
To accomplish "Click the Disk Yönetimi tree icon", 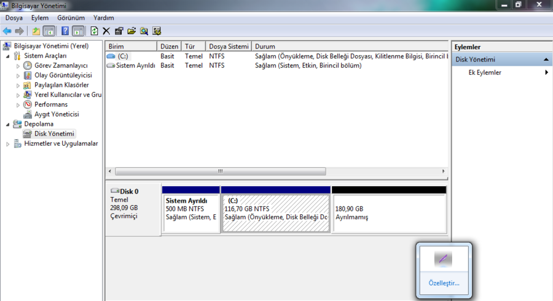I will coord(28,133).
